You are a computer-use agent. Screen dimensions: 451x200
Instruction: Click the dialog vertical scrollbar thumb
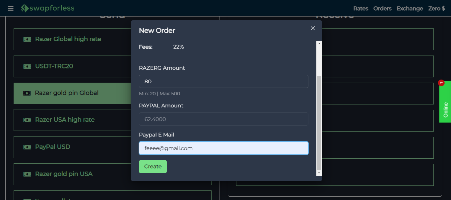click(x=319, y=123)
